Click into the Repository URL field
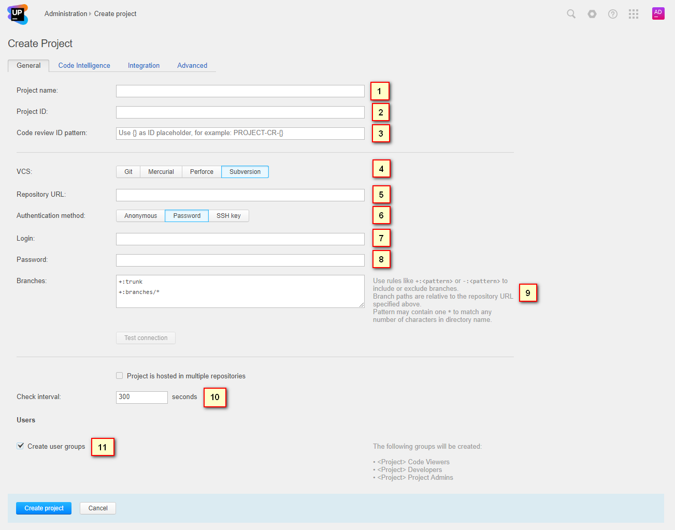This screenshot has width=675, height=530. [240, 195]
